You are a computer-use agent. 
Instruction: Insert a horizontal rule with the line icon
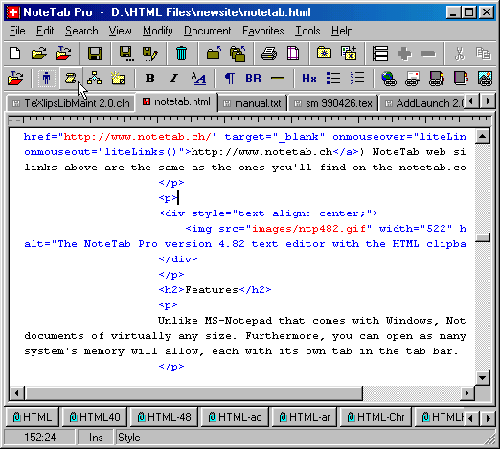278,78
